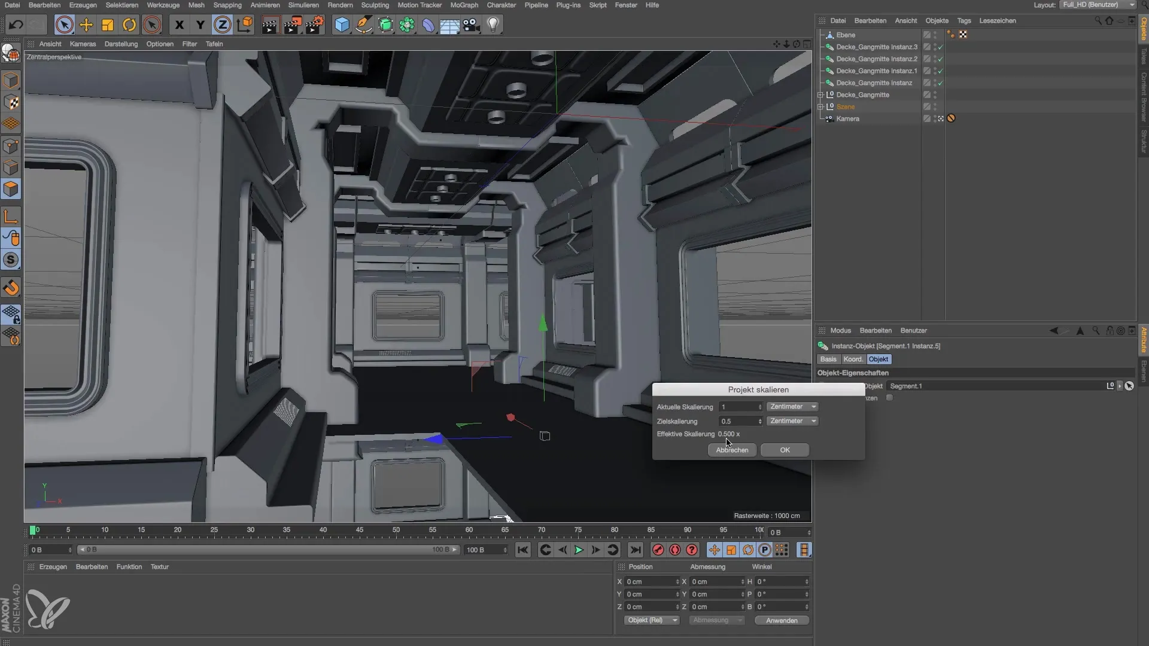1149x646 pixels.
Task: Go to start of animation
Action: click(x=522, y=550)
